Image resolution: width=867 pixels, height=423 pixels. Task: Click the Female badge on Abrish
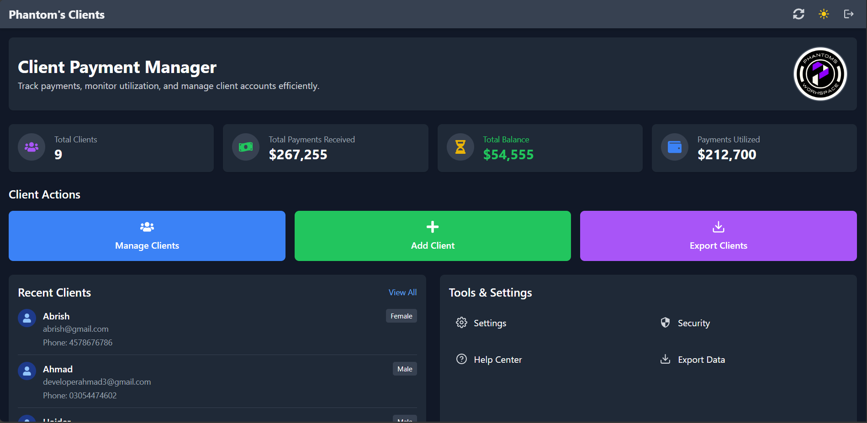pyautogui.click(x=401, y=316)
